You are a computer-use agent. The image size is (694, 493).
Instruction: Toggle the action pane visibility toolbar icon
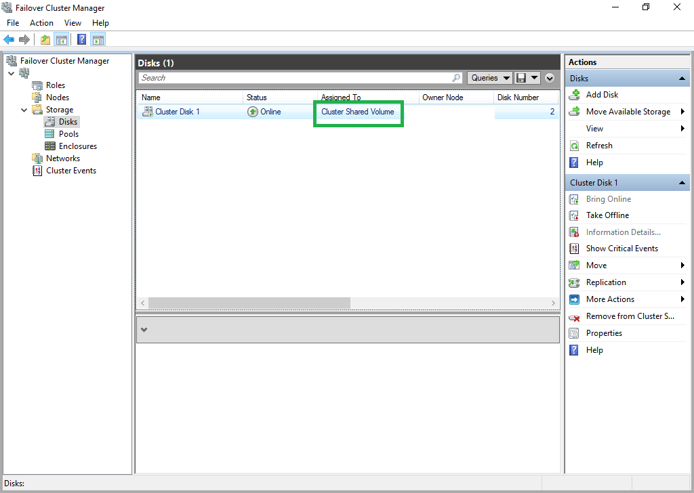(x=98, y=39)
